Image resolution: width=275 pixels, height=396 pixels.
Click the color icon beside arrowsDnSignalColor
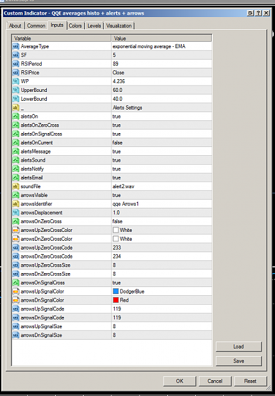(x=16, y=300)
